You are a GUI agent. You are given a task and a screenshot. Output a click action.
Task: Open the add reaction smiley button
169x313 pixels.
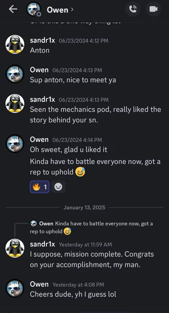[x=58, y=187]
